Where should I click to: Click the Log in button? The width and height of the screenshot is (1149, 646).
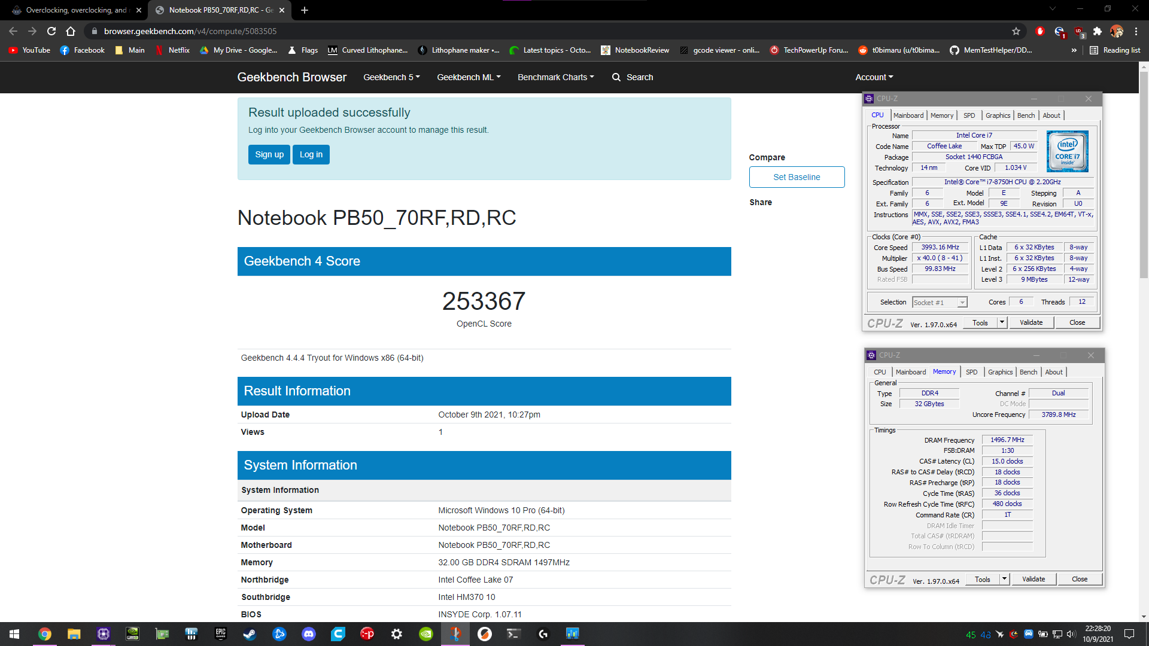click(311, 154)
